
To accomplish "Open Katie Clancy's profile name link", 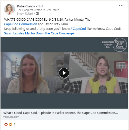I will pos(26,6).
